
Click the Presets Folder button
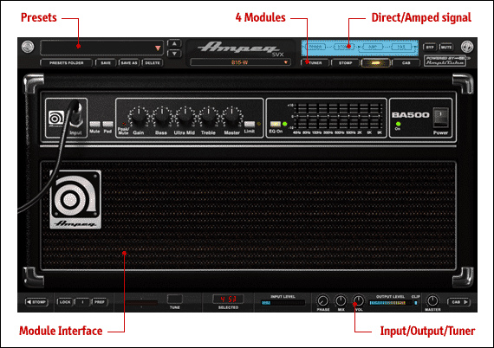67,63
